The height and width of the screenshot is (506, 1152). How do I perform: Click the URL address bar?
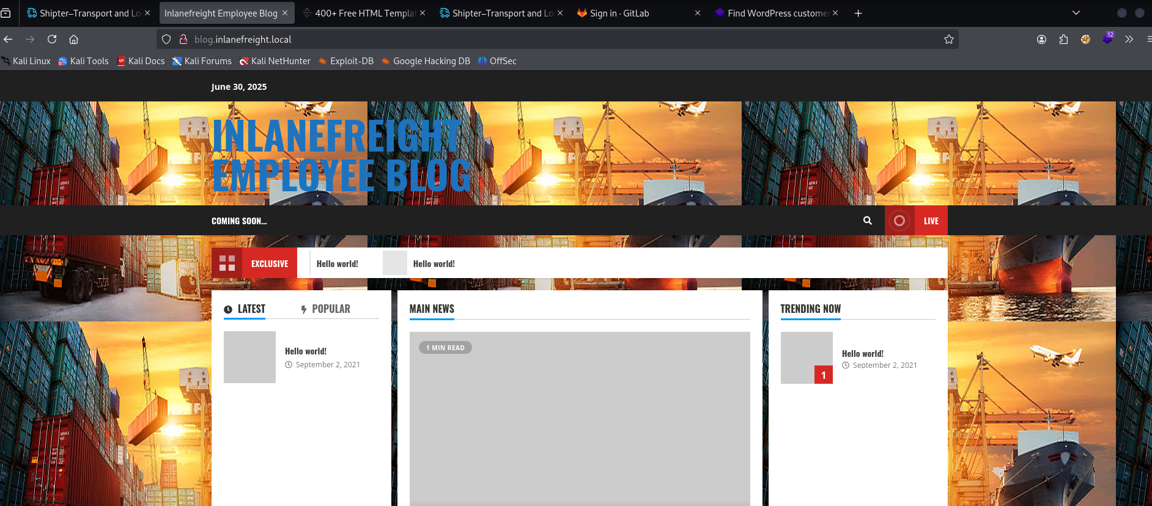[x=550, y=39]
